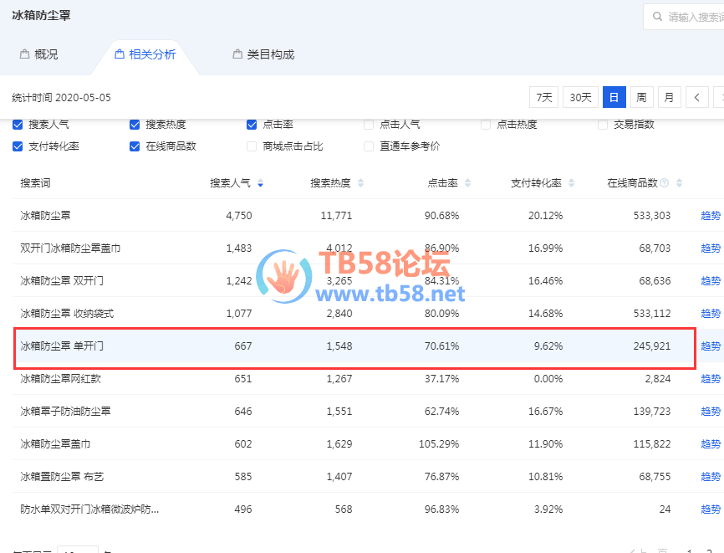Switch the statistics period to 周
Image resolution: width=724 pixels, height=553 pixels.
641,98
